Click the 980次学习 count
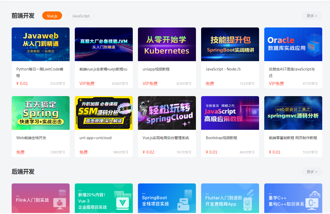330x214 pixels. pos(121,152)
